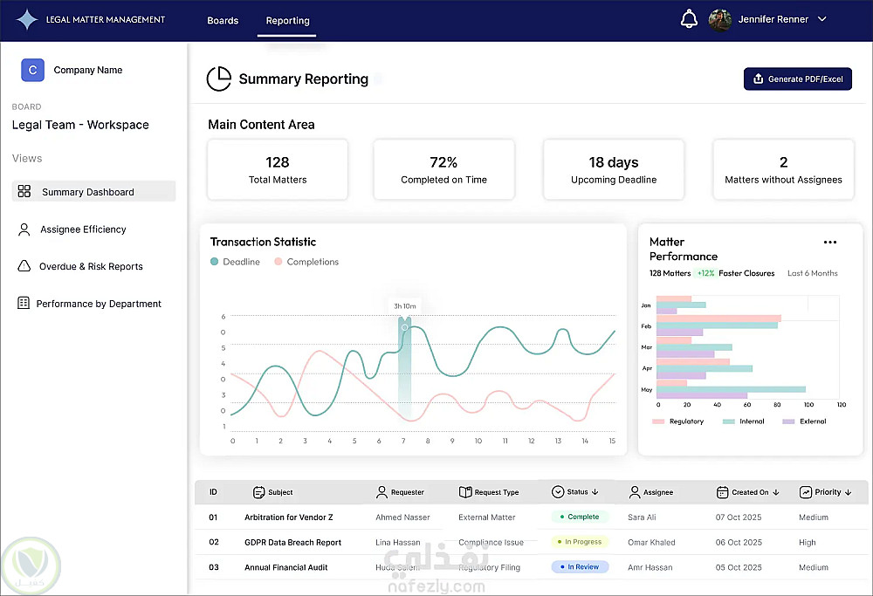Sort table by Status column
This screenshot has height=596, width=873.
pyautogui.click(x=575, y=492)
